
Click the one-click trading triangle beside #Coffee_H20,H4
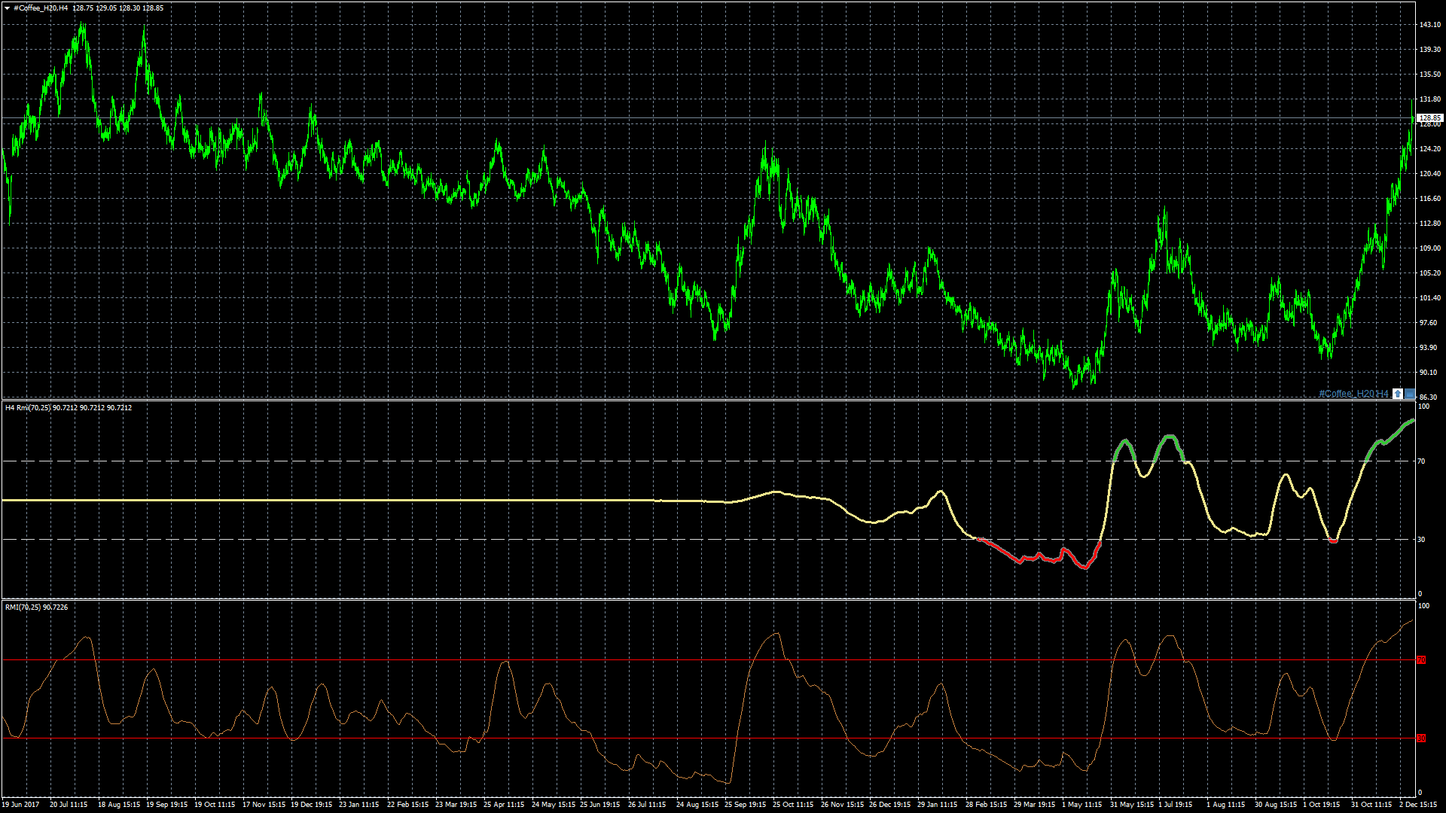pyautogui.click(x=7, y=8)
